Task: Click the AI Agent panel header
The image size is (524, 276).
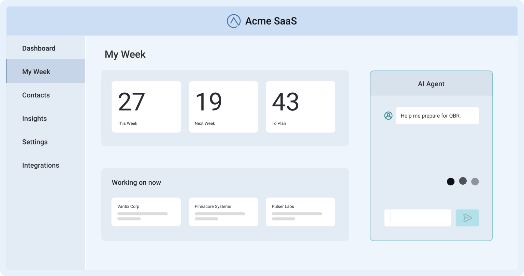Action: (431, 84)
